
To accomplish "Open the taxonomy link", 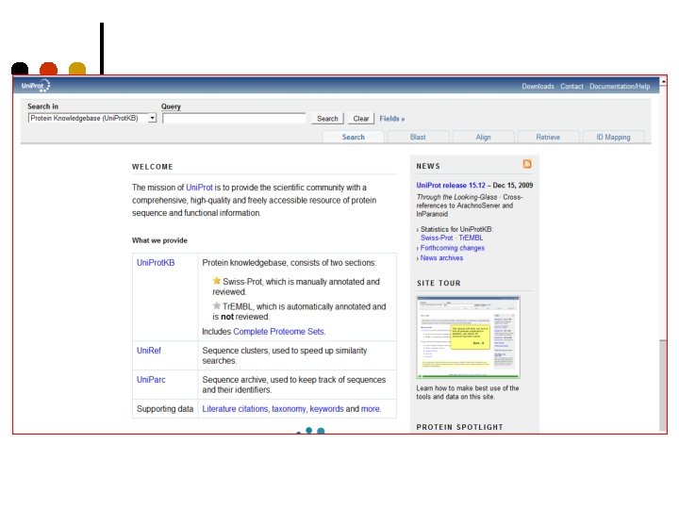I will [289, 408].
